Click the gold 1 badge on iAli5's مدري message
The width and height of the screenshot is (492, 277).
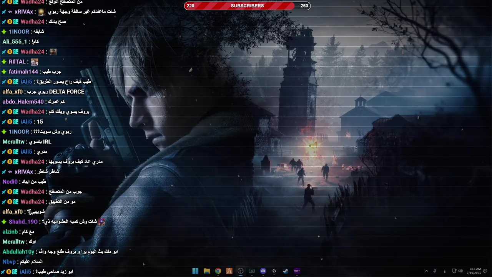[10, 152]
